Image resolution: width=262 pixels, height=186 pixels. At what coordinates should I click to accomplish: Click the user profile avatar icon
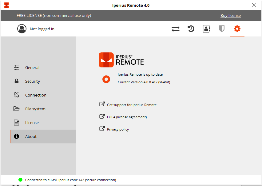[x=22, y=29]
